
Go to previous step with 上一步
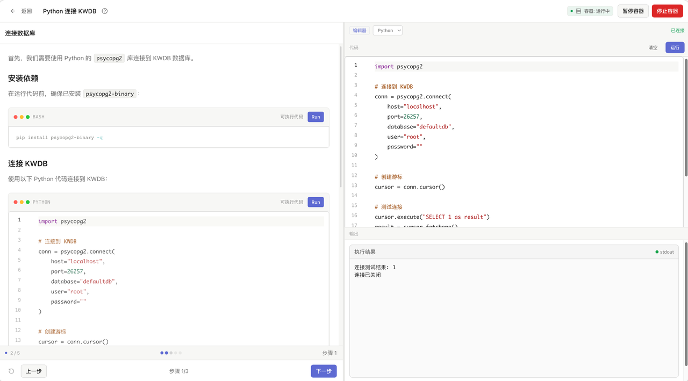click(x=34, y=371)
